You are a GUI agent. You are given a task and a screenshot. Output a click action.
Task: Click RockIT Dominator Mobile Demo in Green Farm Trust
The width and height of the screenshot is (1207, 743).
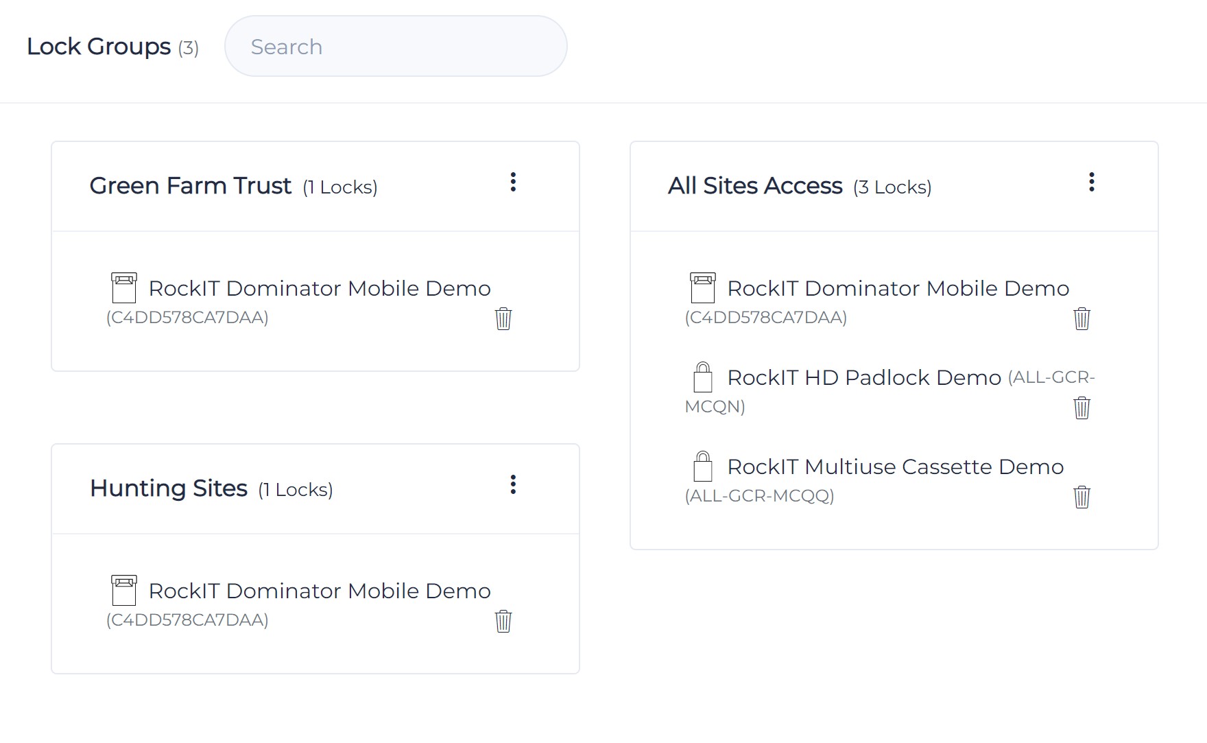tap(320, 288)
